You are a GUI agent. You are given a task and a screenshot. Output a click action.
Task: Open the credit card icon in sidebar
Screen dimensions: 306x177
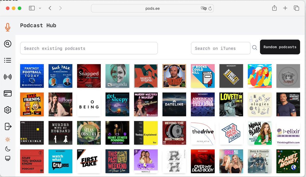[8, 93]
